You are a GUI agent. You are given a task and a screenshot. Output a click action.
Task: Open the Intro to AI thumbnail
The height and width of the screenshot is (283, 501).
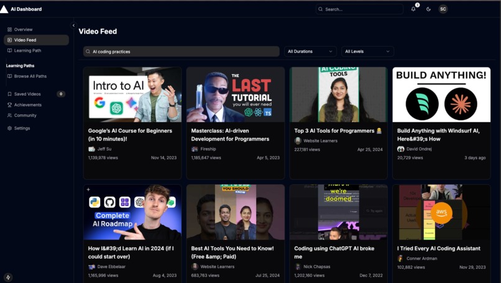132,95
